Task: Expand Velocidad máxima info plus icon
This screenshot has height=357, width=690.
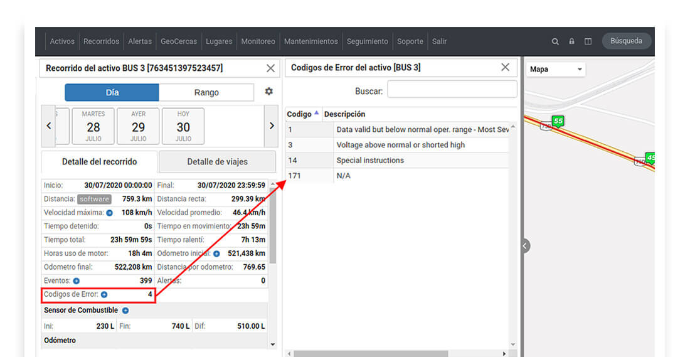Action: click(110, 213)
